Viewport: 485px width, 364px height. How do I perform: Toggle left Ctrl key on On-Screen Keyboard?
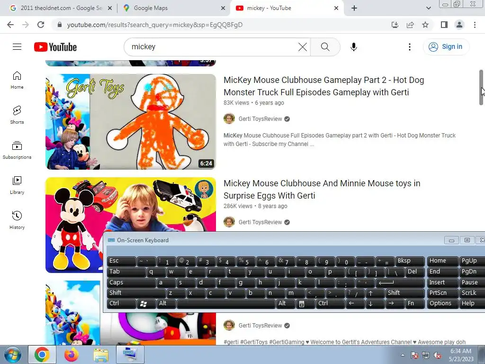tap(121, 303)
